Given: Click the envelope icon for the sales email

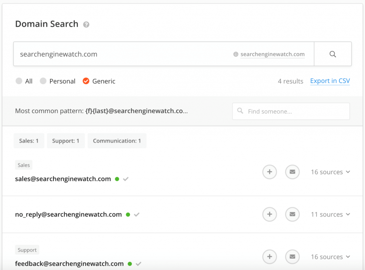Looking at the screenshot, I should [x=292, y=172].
